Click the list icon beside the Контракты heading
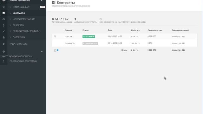 coord(54,3)
